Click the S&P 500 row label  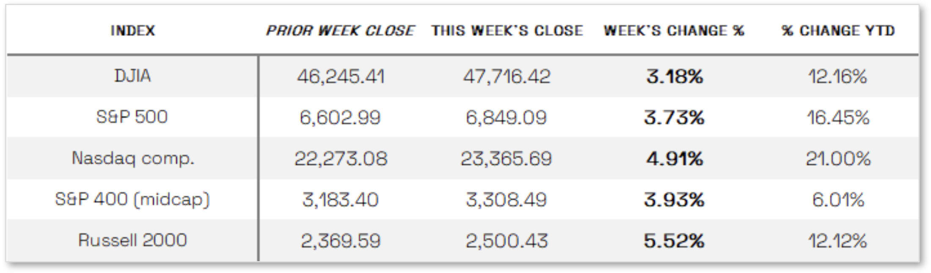[x=132, y=117]
